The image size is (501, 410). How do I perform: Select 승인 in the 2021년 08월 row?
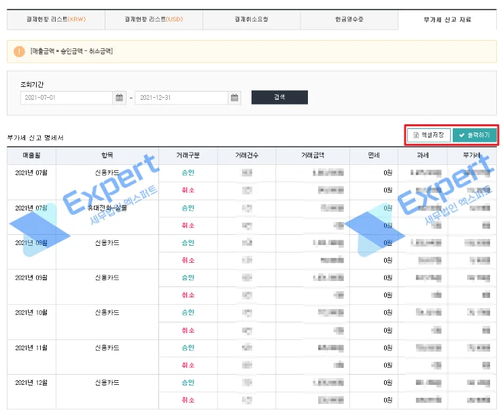coord(188,243)
